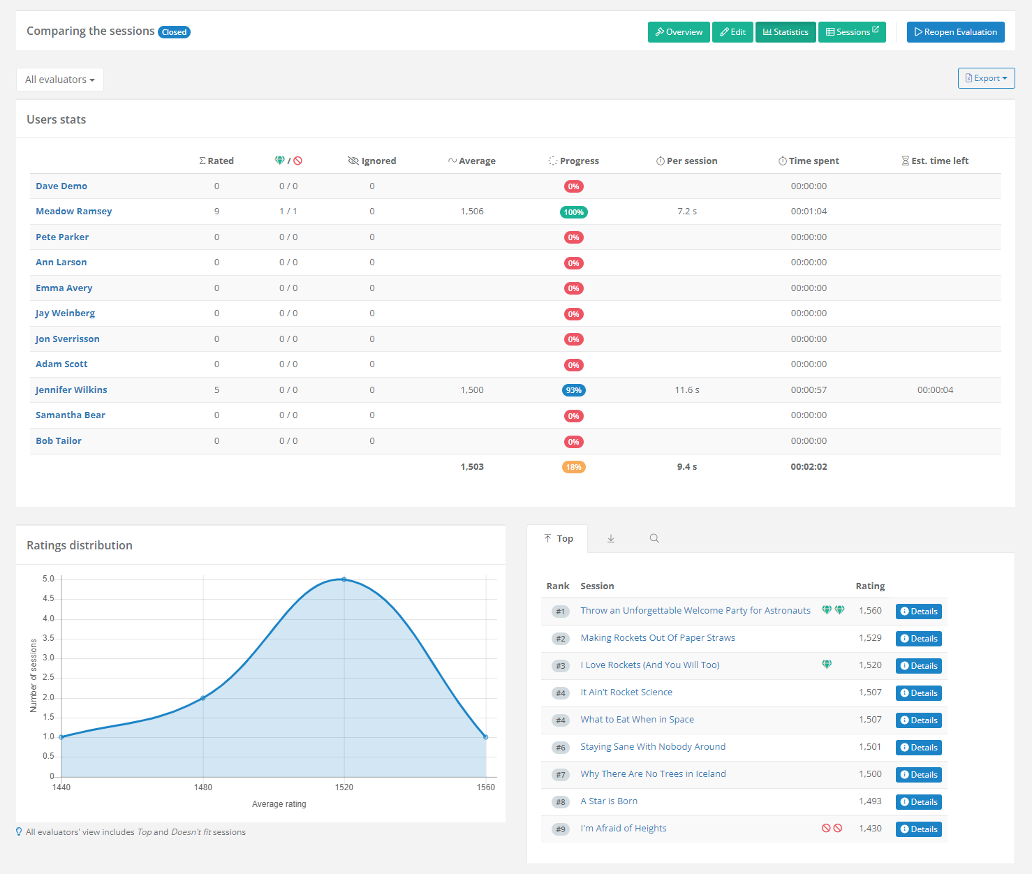Open the download arrow tab
The width and height of the screenshot is (1032, 874).
pyautogui.click(x=610, y=538)
